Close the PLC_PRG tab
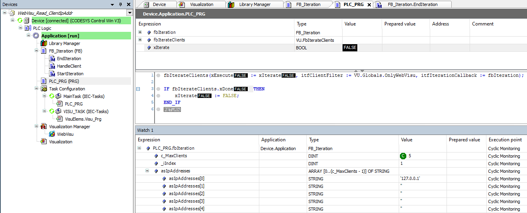 pyautogui.click(x=369, y=5)
